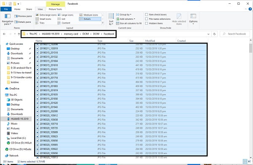Click HUAWEI Y9 2019 in address path
Screen dimensions: 253x165
51,34
